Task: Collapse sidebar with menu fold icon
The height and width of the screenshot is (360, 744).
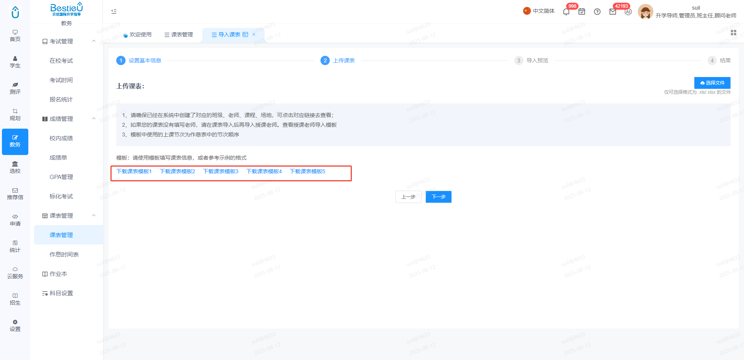Action: (114, 12)
